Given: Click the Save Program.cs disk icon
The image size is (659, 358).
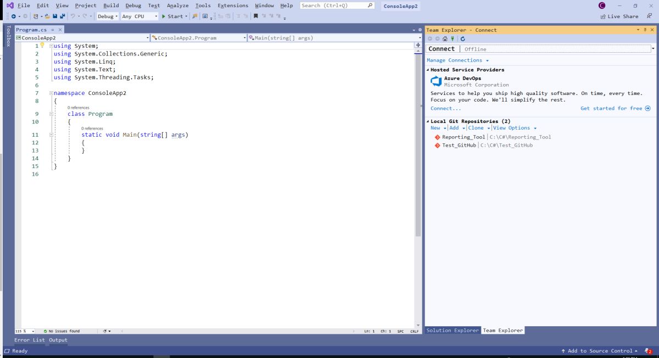Looking at the screenshot, I should (55, 16).
